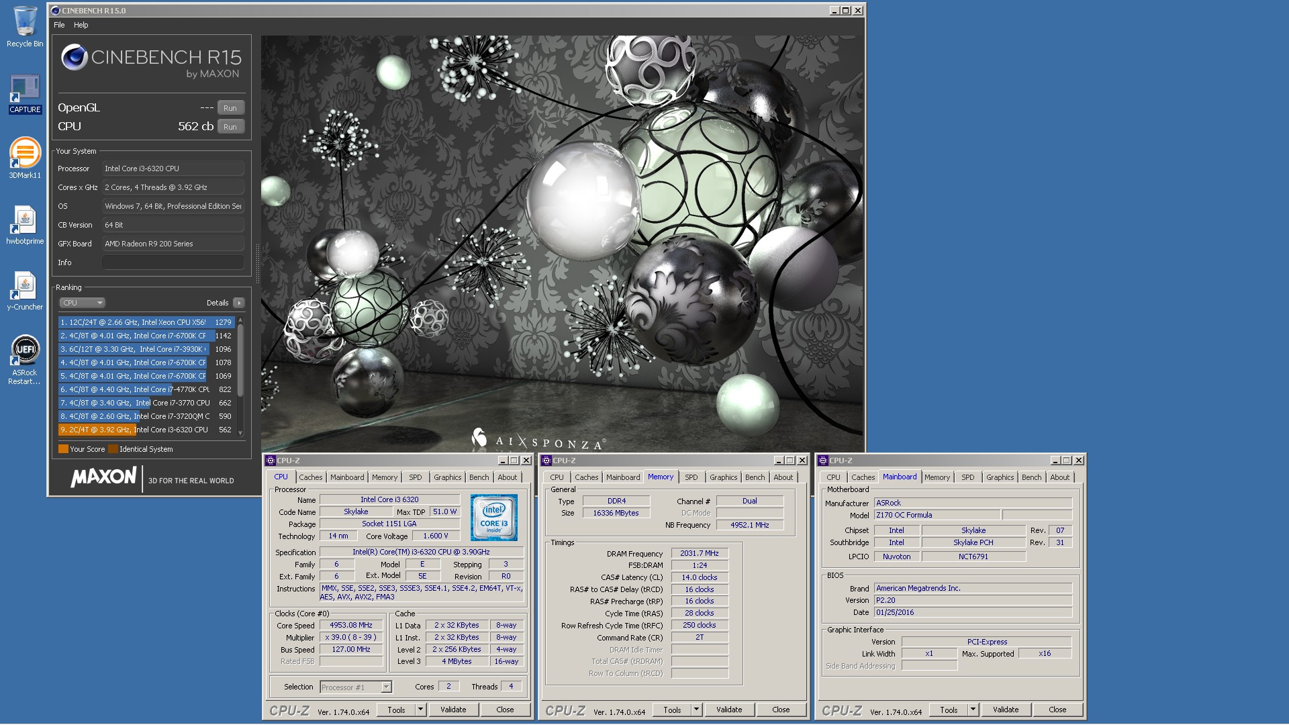Expand Tools dropdown arrow in CPU tab window
The width and height of the screenshot is (1289, 725).
[420, 710]
